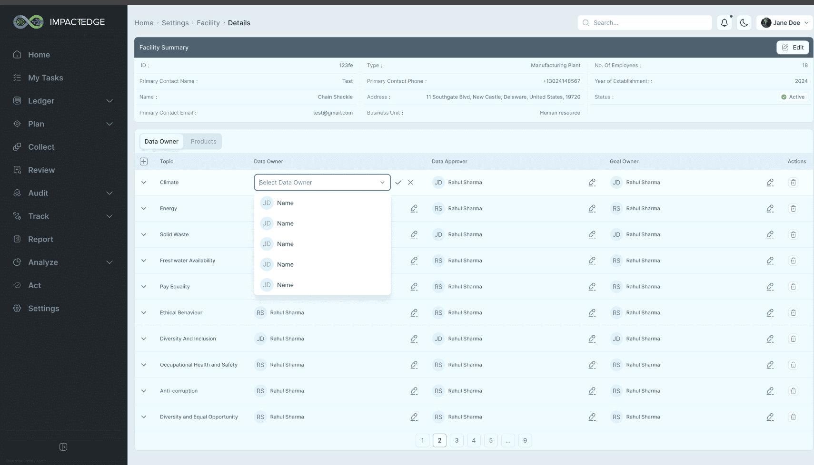Expand the Solid Waste topic row

pyautogui.click(x=144, y=234)
